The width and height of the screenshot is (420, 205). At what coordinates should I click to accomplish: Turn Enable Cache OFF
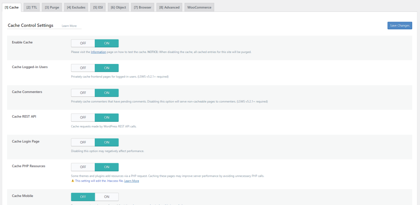click(83, 43)
